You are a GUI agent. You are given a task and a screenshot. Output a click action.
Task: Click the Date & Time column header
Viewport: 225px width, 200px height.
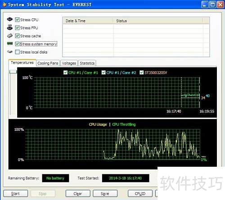click(x=88, y=21)
